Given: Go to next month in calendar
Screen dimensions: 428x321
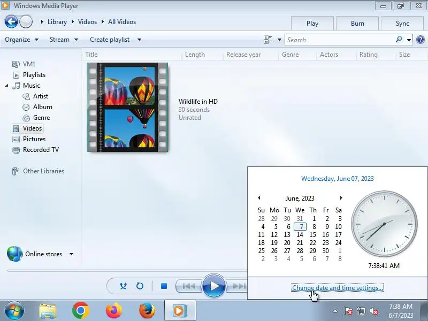Looking at the screenshot, I should (341, 198).
